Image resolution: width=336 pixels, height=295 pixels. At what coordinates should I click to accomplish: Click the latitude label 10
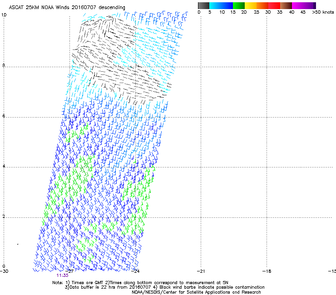pos(4,15)
